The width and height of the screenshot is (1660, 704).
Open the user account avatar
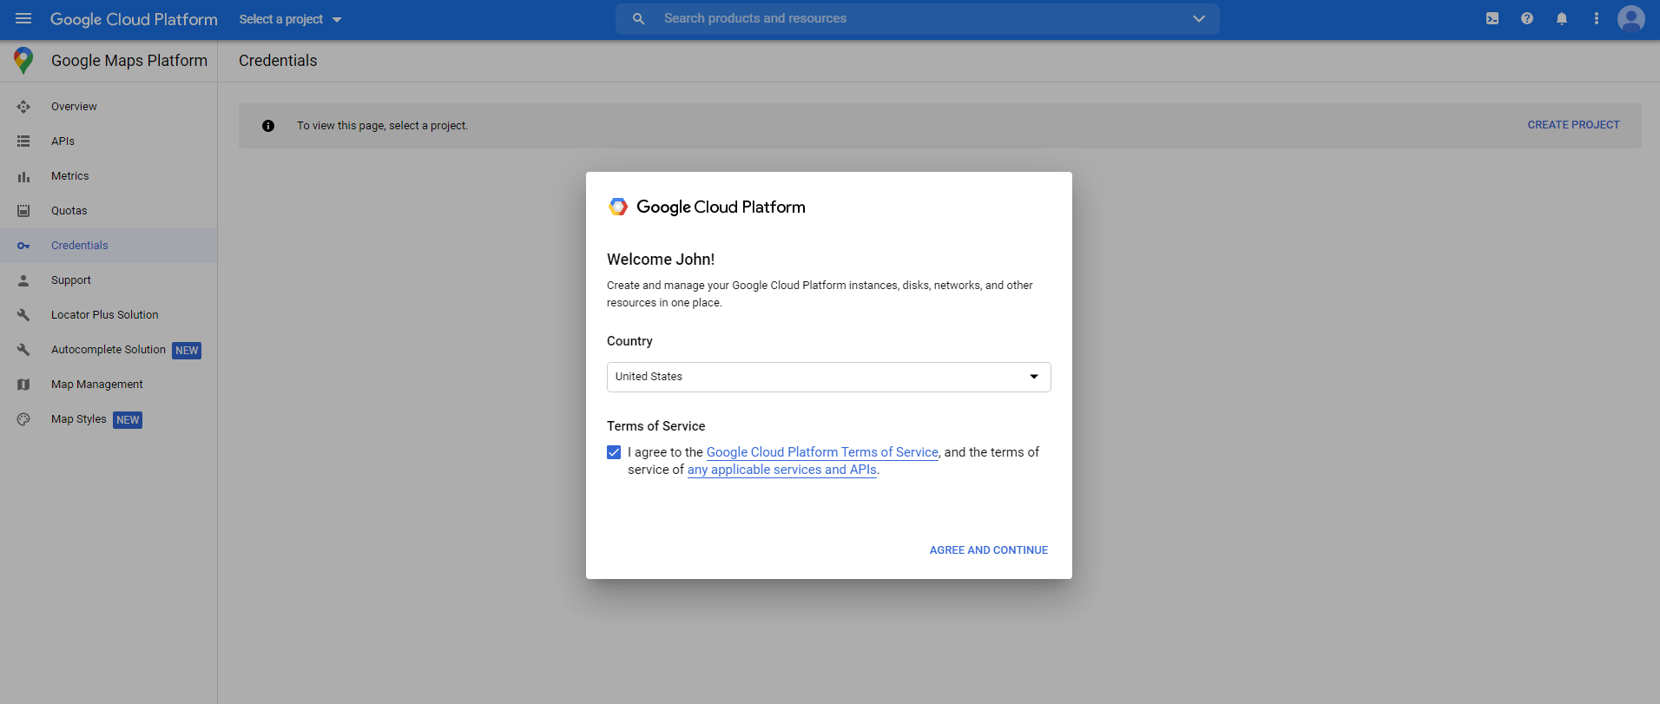(1631, 18)
